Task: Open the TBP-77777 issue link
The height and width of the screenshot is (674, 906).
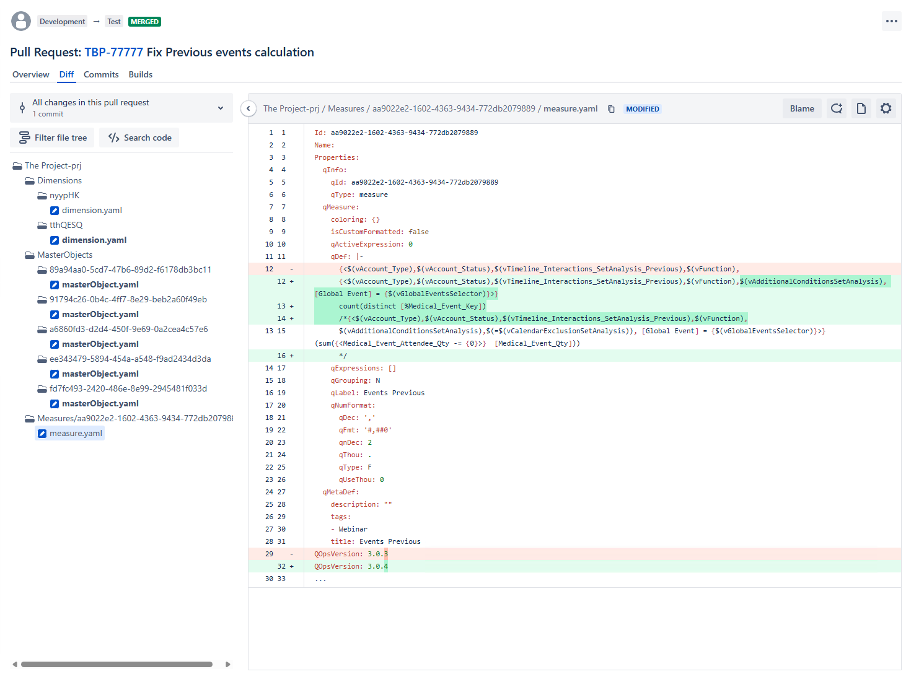Action: click(x=114, y=52)
